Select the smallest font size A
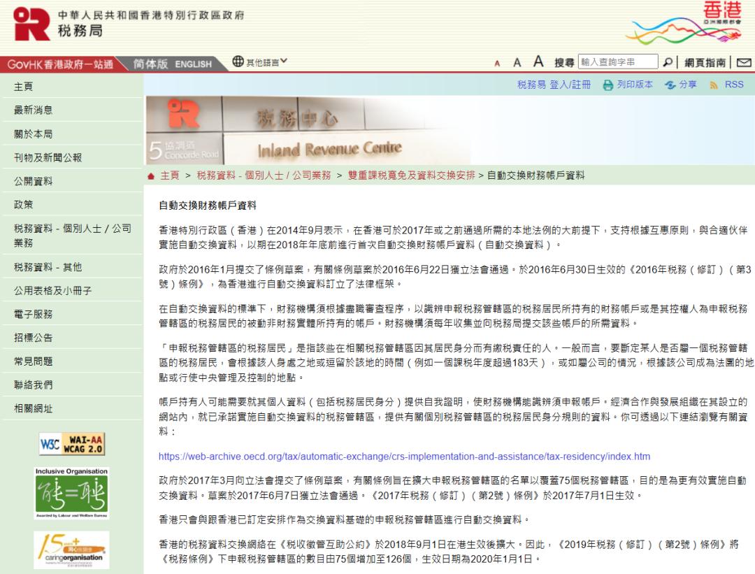 pos(498,64)
